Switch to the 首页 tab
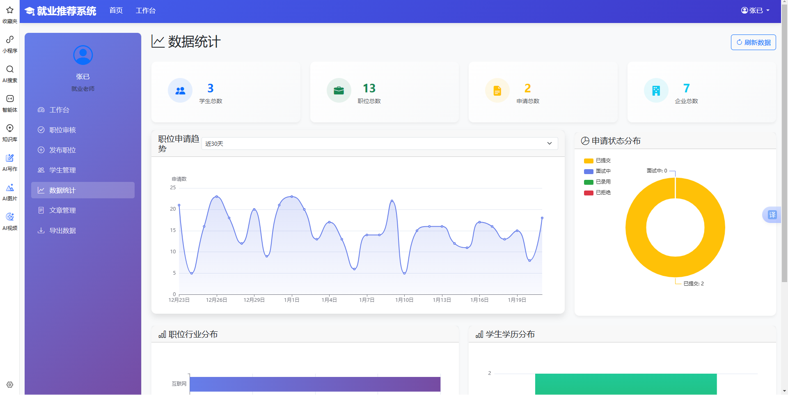 point(115,10)
